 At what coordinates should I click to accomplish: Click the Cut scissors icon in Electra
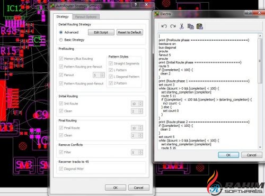(182, 26)
